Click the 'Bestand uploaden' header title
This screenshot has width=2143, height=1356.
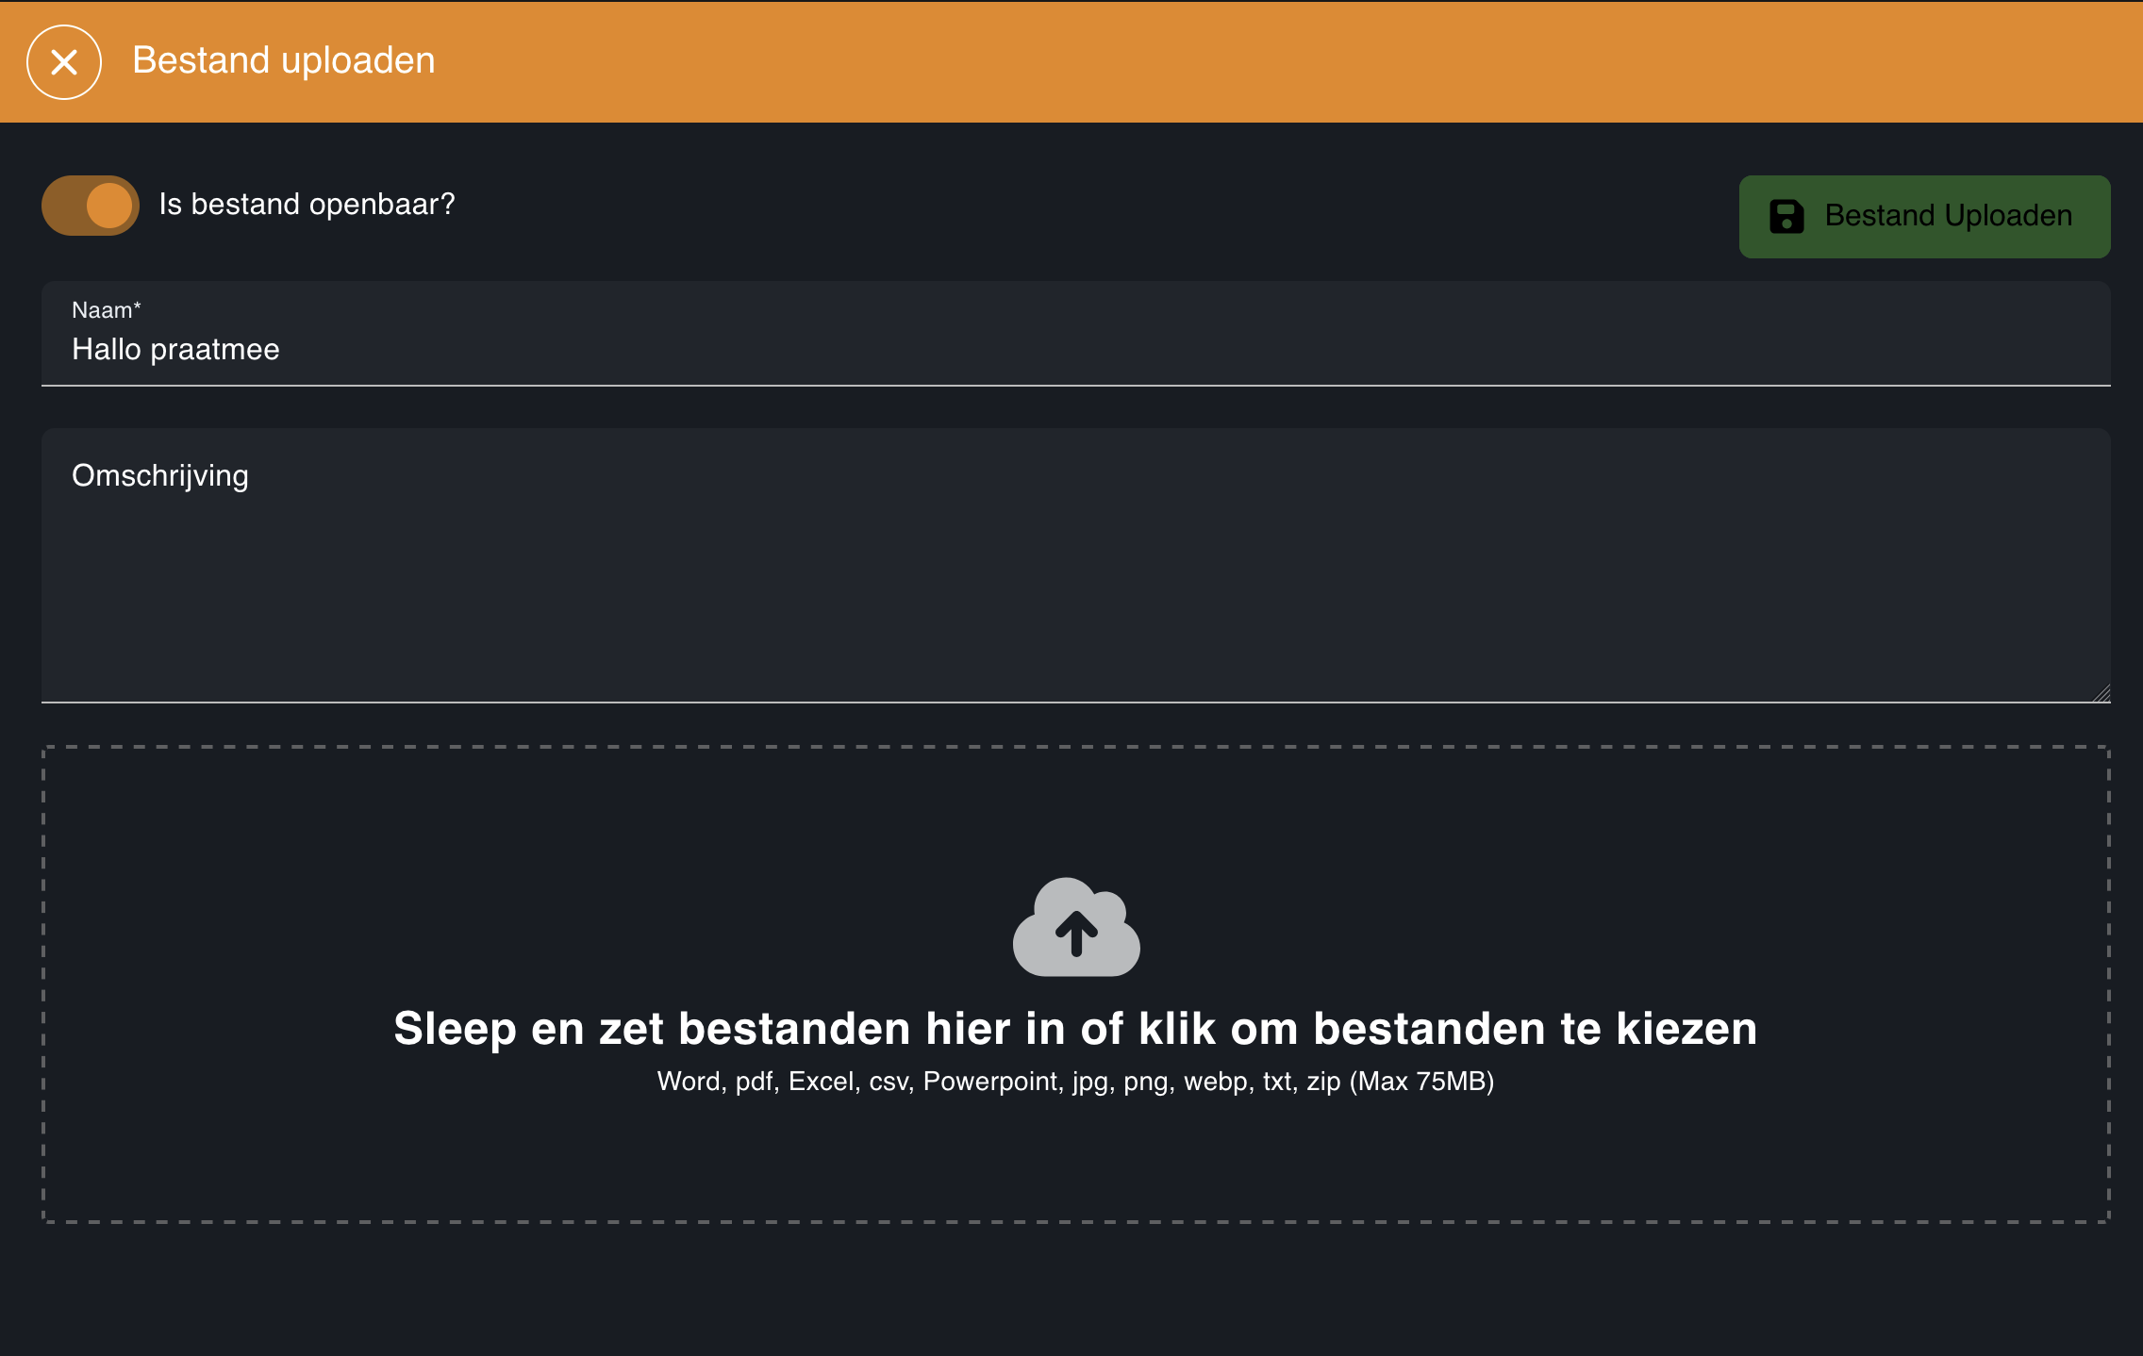coord(284,60)
